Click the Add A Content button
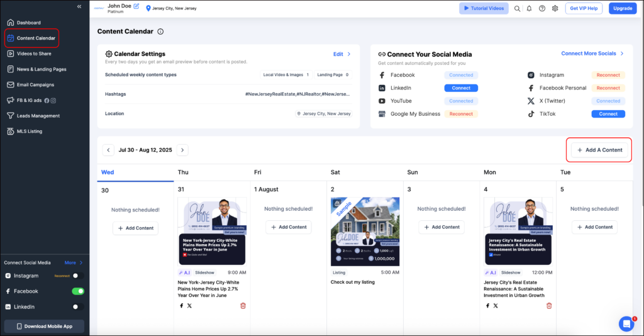 (x=599, y=150)
